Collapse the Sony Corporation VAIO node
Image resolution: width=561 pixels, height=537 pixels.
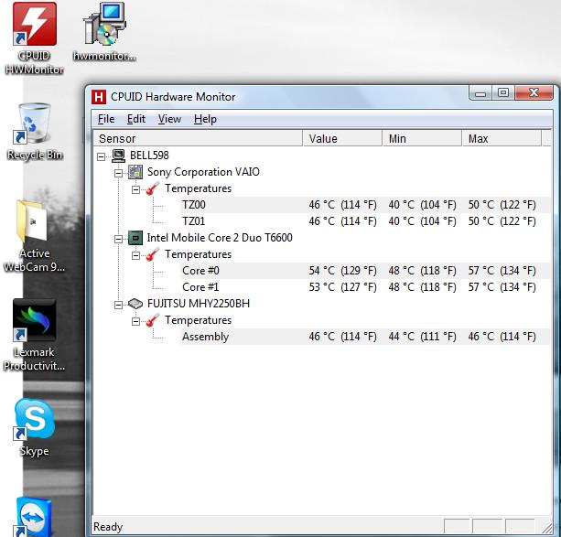tap(118, 173)
